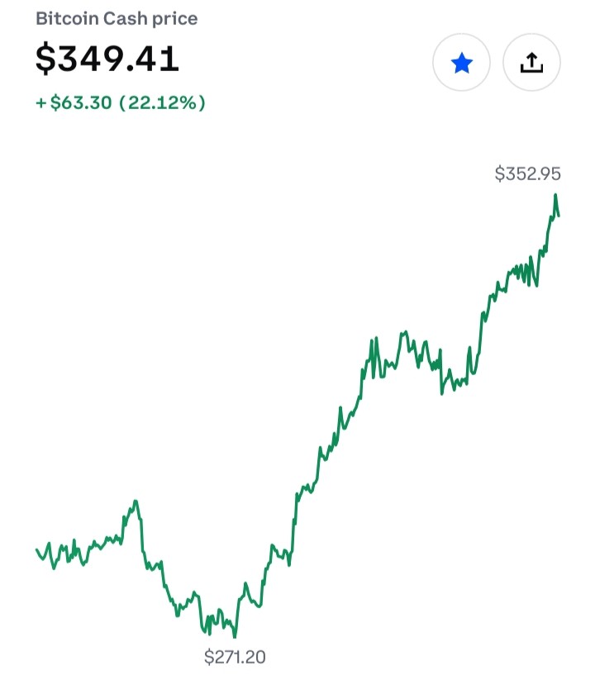Viewport: 595px width, 675px height.
Task: Tap the word Bitcoin in the heading
Action: (67, 18)
